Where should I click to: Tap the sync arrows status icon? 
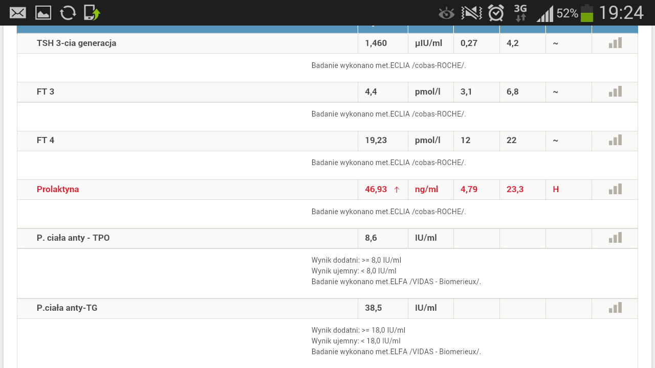(x=68, y=13)
